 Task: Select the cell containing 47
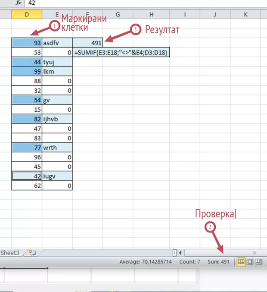coord(27,128)
